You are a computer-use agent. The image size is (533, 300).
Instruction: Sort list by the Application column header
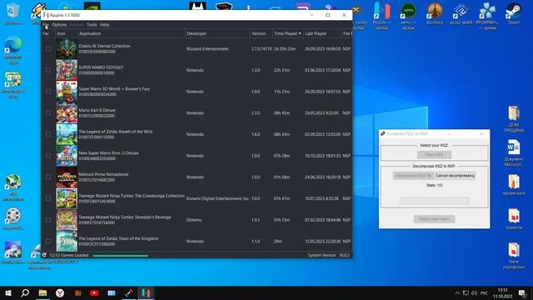[131, 33]
